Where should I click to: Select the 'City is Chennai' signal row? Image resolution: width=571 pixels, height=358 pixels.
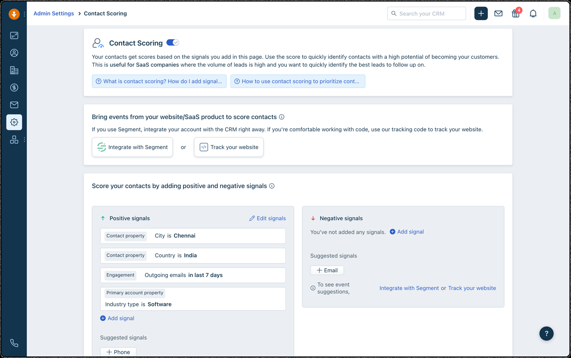click(x=193, y=236)
